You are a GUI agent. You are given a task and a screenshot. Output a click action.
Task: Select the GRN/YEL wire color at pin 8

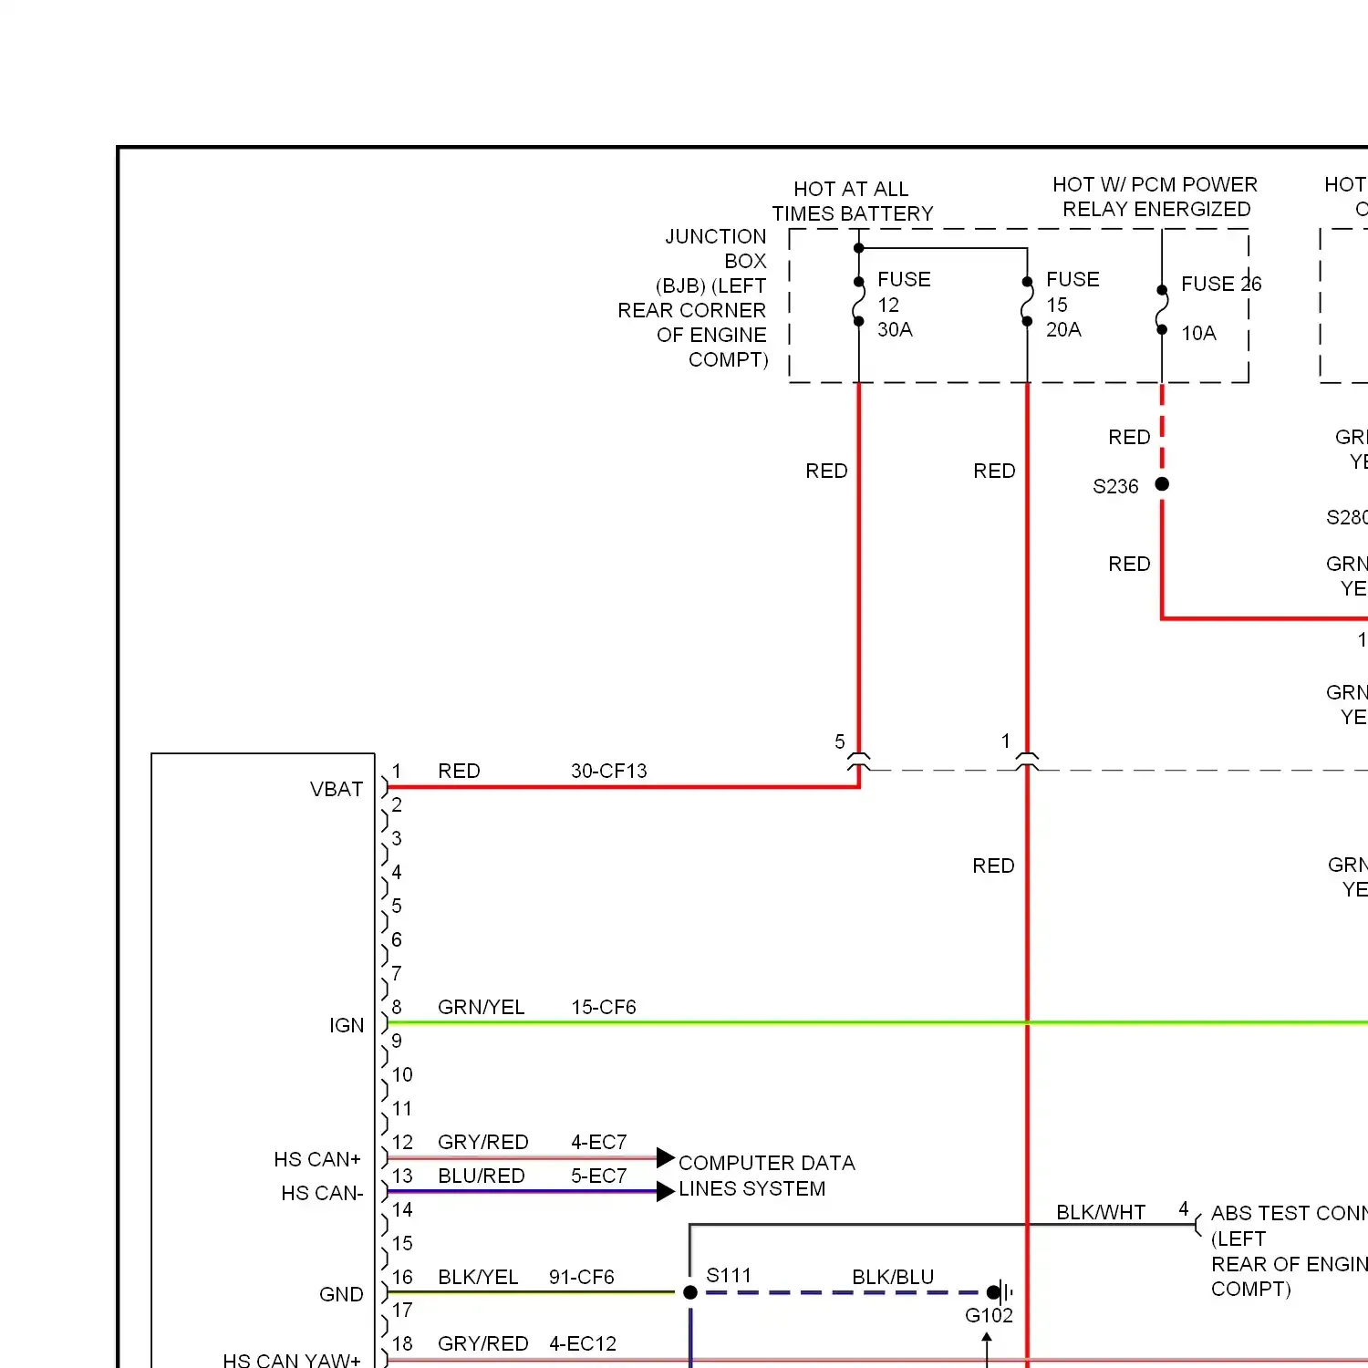(482, 1008)
